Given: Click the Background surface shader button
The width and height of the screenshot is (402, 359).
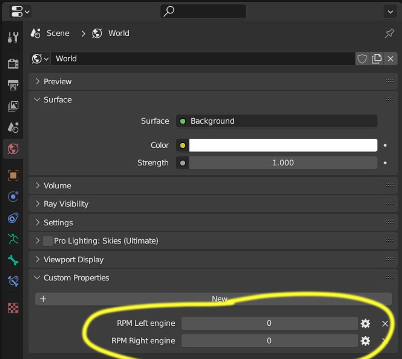Looking at the screenshot, I should [277, 121].
